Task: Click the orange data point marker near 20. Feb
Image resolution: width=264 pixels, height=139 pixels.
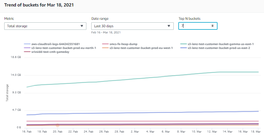Action: tap(57, 125)
